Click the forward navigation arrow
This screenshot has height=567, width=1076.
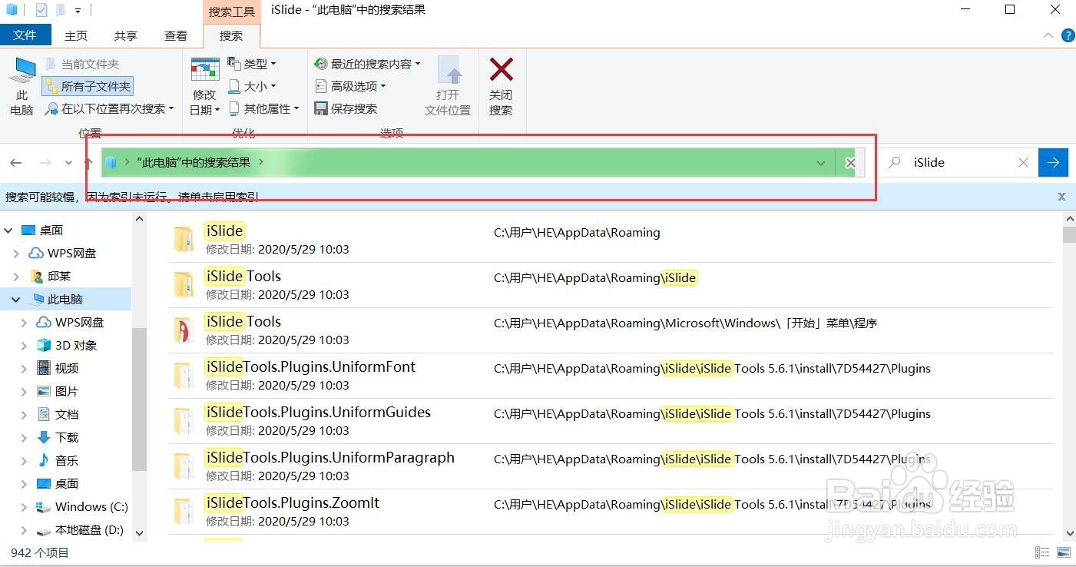coord(45,163)
